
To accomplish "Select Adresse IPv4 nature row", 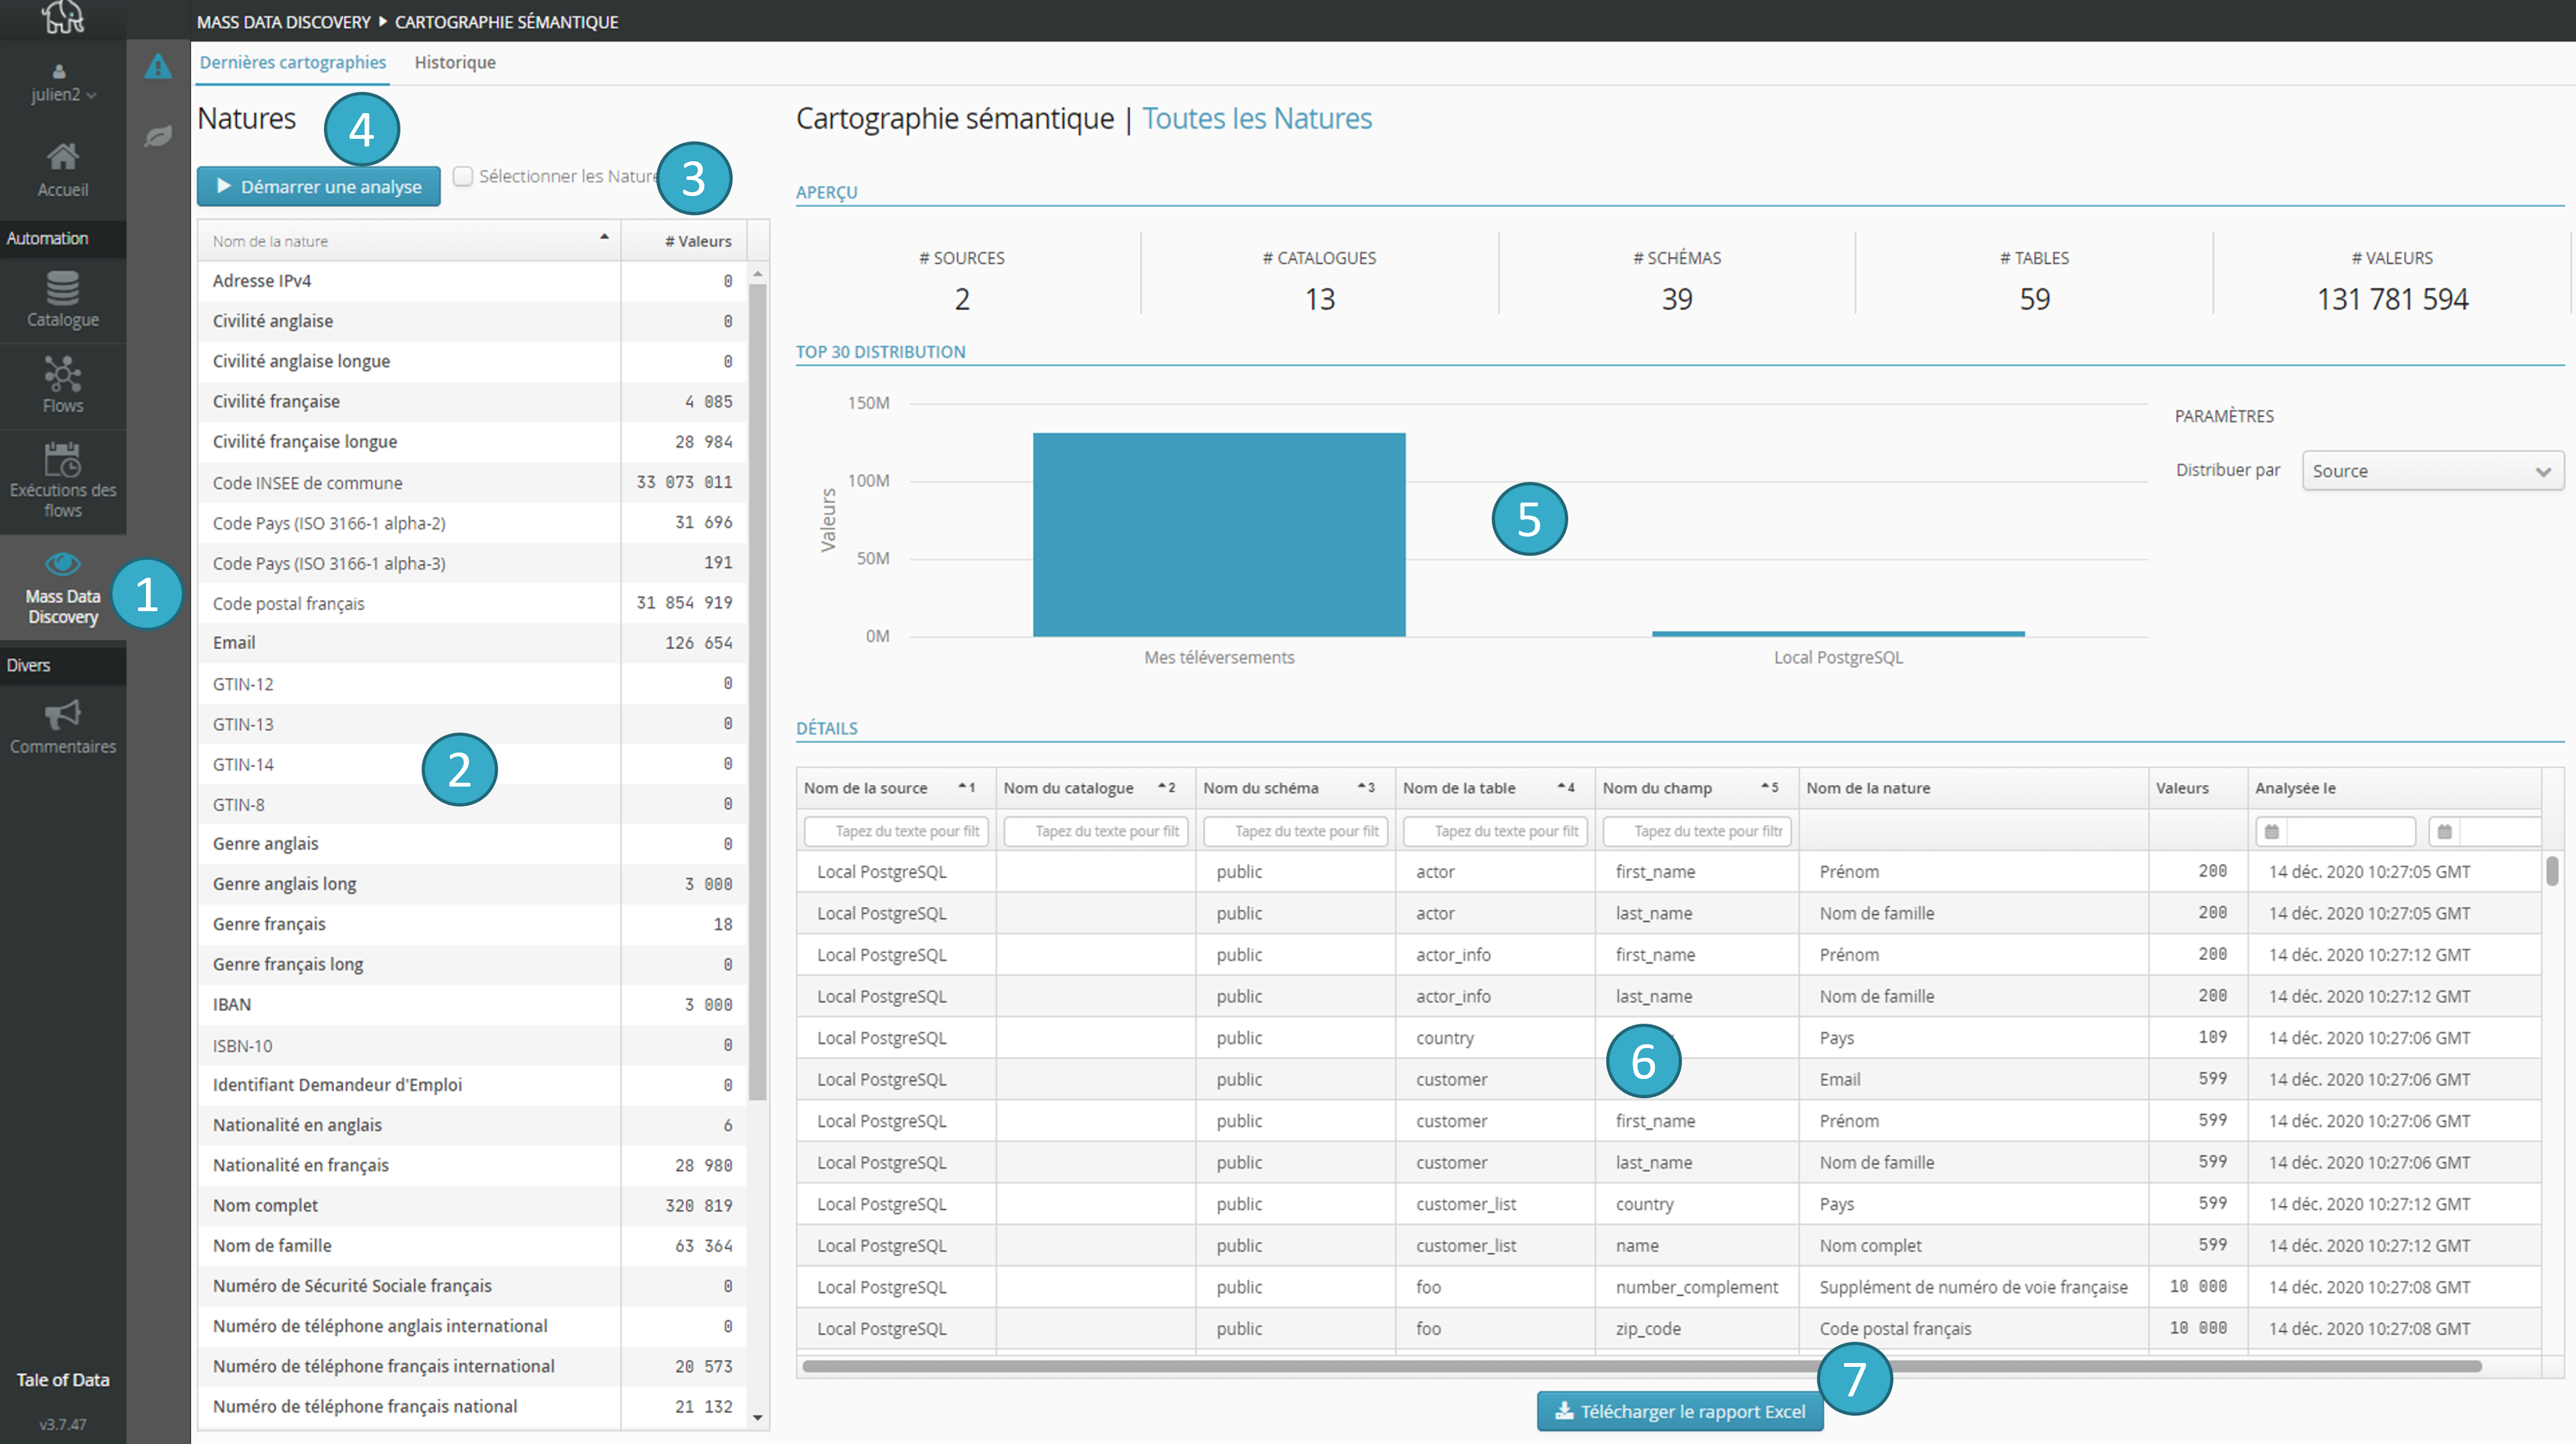I will click(472, 281).
